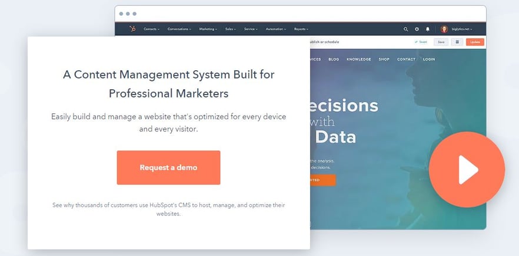Click the 'and every visitor.' subtitle line

[168, 129]
